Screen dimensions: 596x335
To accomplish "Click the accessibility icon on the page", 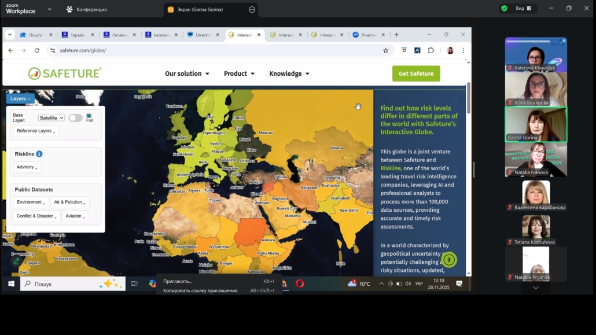I will 448,260.
